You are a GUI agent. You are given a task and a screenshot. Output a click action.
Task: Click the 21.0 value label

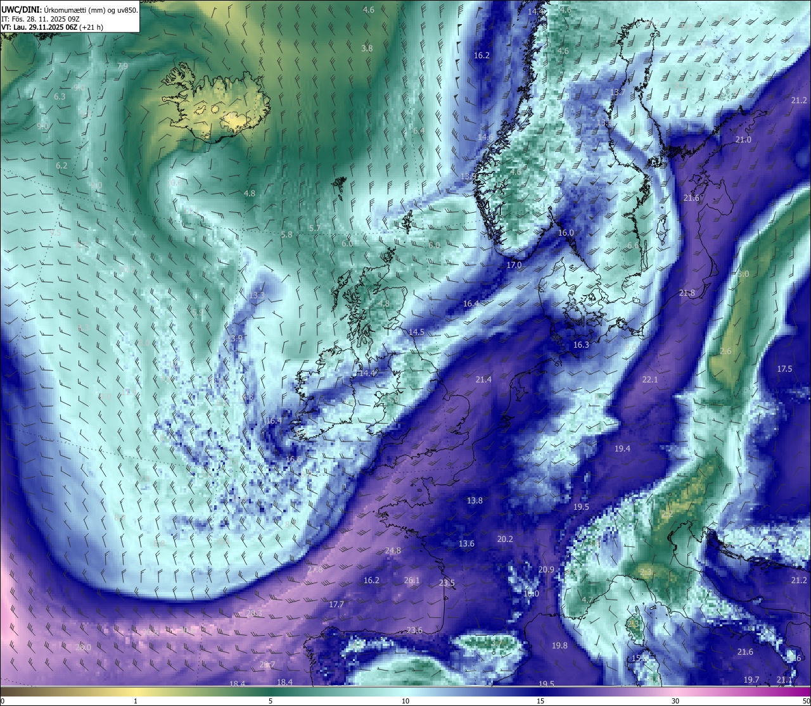point(743,139)
